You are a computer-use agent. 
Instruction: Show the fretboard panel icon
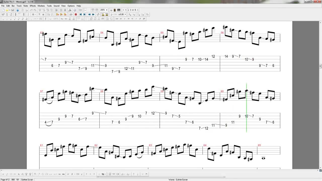[115, 10]
